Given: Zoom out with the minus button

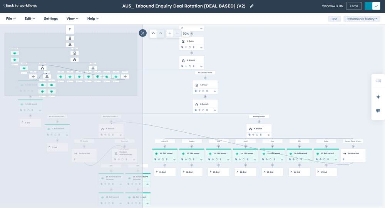Looking at the screenshot, I should click(177, 33).
